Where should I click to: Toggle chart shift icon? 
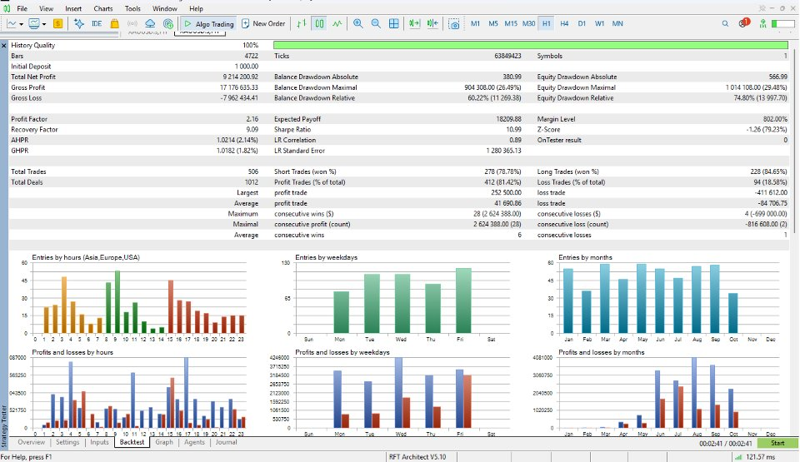pyautogui.click(x=432, y=23)
